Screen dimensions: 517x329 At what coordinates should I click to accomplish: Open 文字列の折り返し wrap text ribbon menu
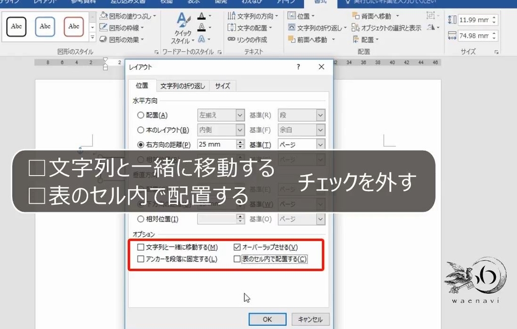pos(317,28)
